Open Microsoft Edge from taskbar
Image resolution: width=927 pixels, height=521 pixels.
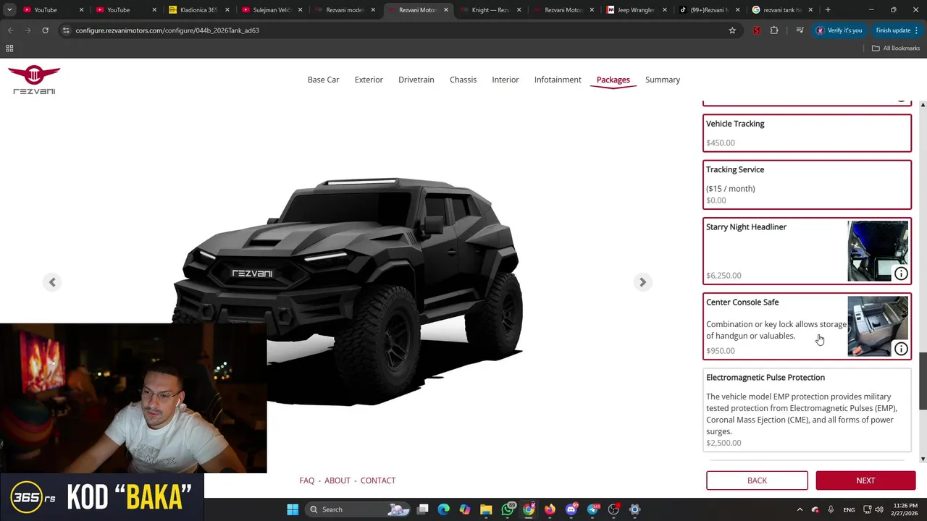[444, 509]
